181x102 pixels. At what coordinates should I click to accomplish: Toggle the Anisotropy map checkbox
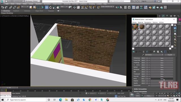pos(149,63)
